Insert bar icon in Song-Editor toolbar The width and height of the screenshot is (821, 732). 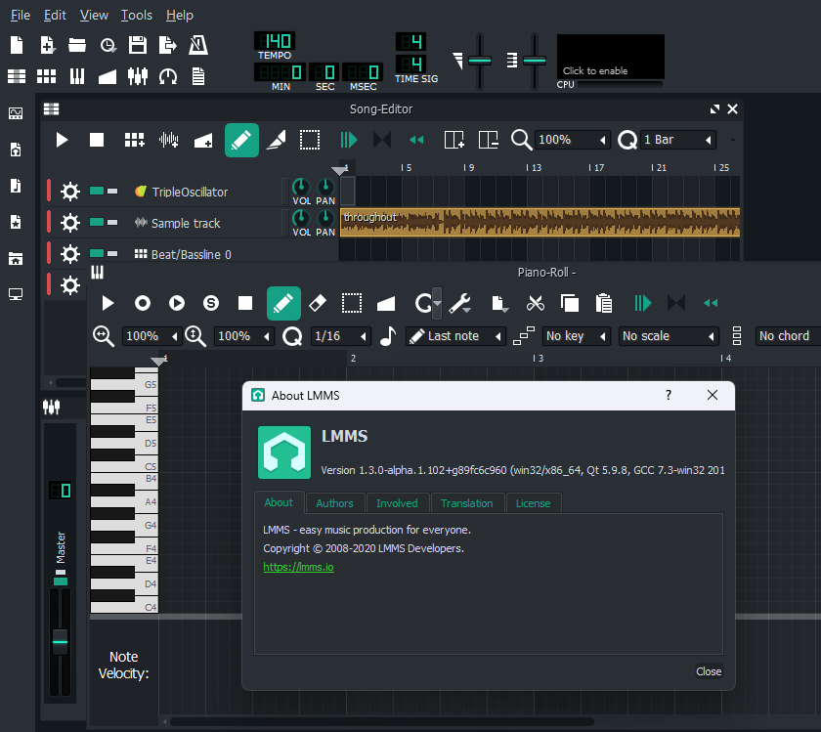454,140
